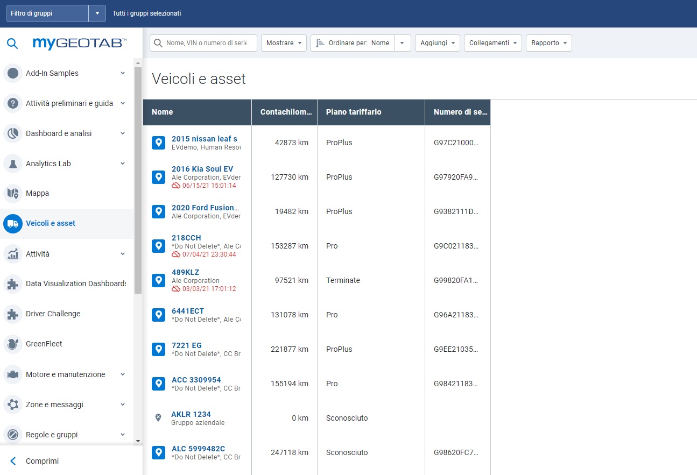Click the 2015 nissan leaf s link

click(205, 138)
